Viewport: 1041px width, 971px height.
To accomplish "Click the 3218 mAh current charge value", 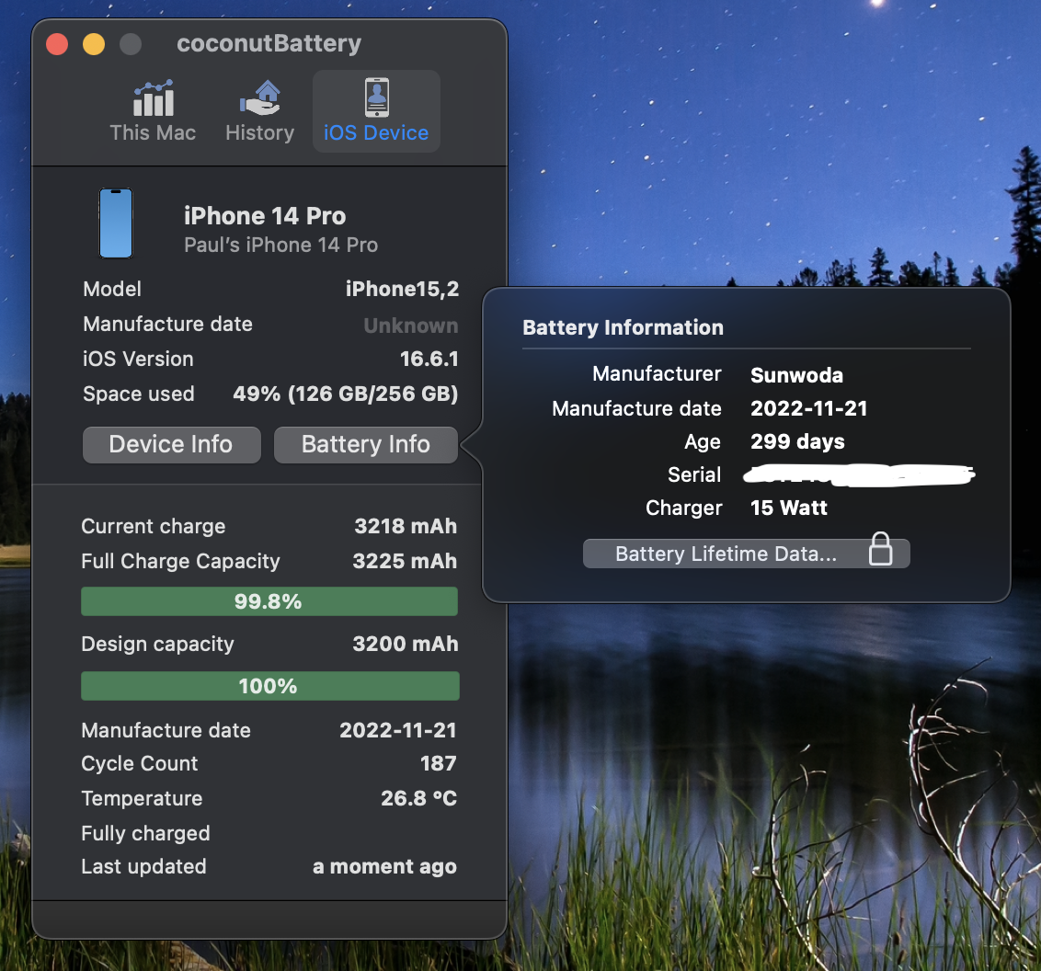I will [x=406, y=526].
